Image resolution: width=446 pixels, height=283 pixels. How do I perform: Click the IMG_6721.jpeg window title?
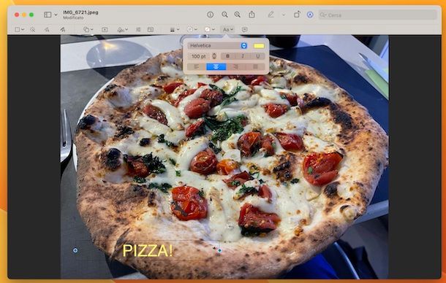[x=80, y=12]
